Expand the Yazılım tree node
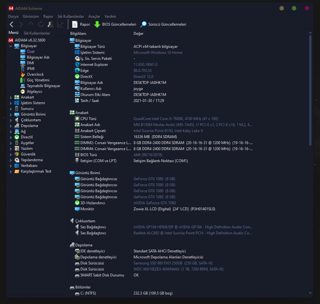This screenshot has height=304, width=320. point(11,149)
